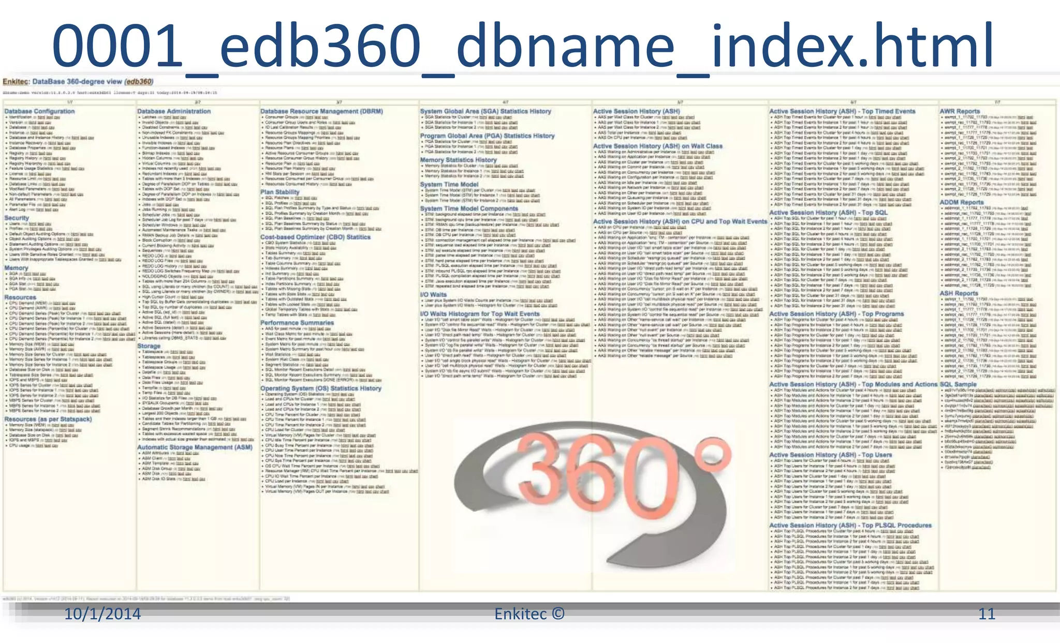
Task: Select the standalone Memory heading in first column
Action: [16, 267]
